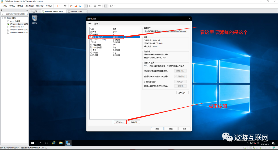The width and height of the screenshot is (278, 150).
Task: Select CD/DVD (SATA) device row
Action: click(x=115, y=39)
